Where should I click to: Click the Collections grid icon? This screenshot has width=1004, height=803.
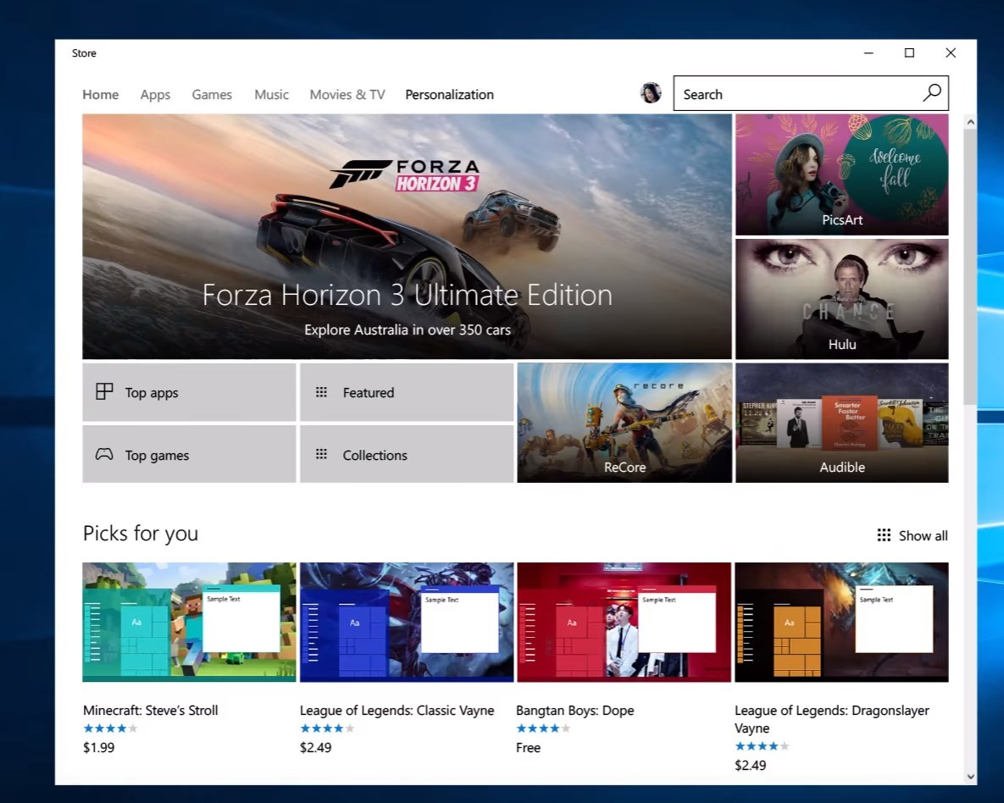click(321, 454)
